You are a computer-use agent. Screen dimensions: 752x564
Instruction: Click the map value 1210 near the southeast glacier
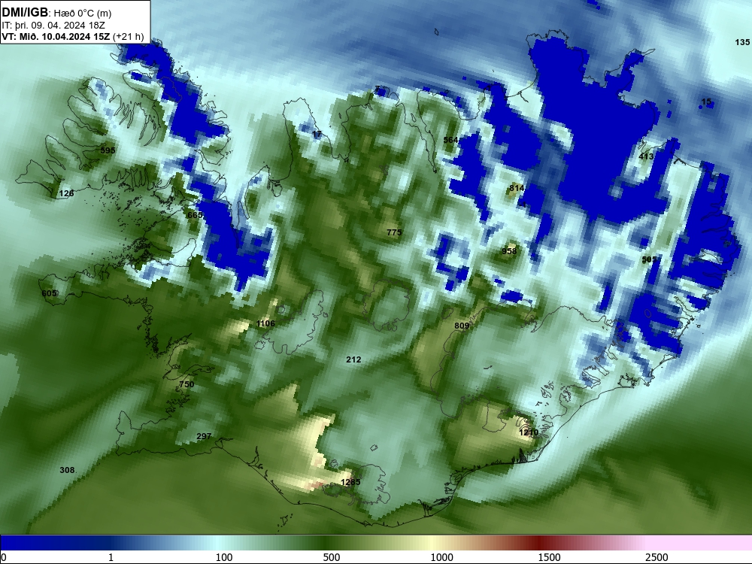(529, 432)
